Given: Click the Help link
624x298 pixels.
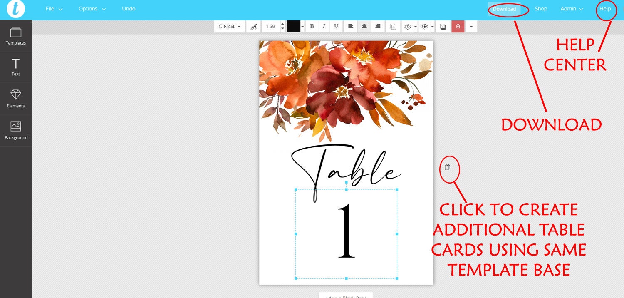Looking at the screenshot, I should point(606,8).
